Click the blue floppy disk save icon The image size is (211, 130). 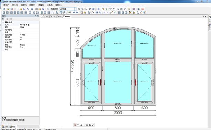[24, 9]
